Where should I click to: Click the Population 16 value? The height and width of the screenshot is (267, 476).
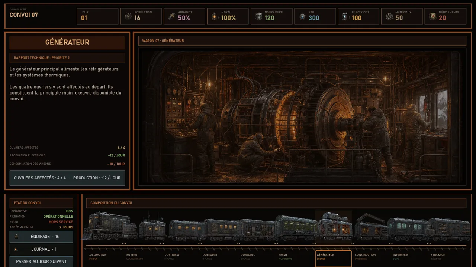(138, 18)
